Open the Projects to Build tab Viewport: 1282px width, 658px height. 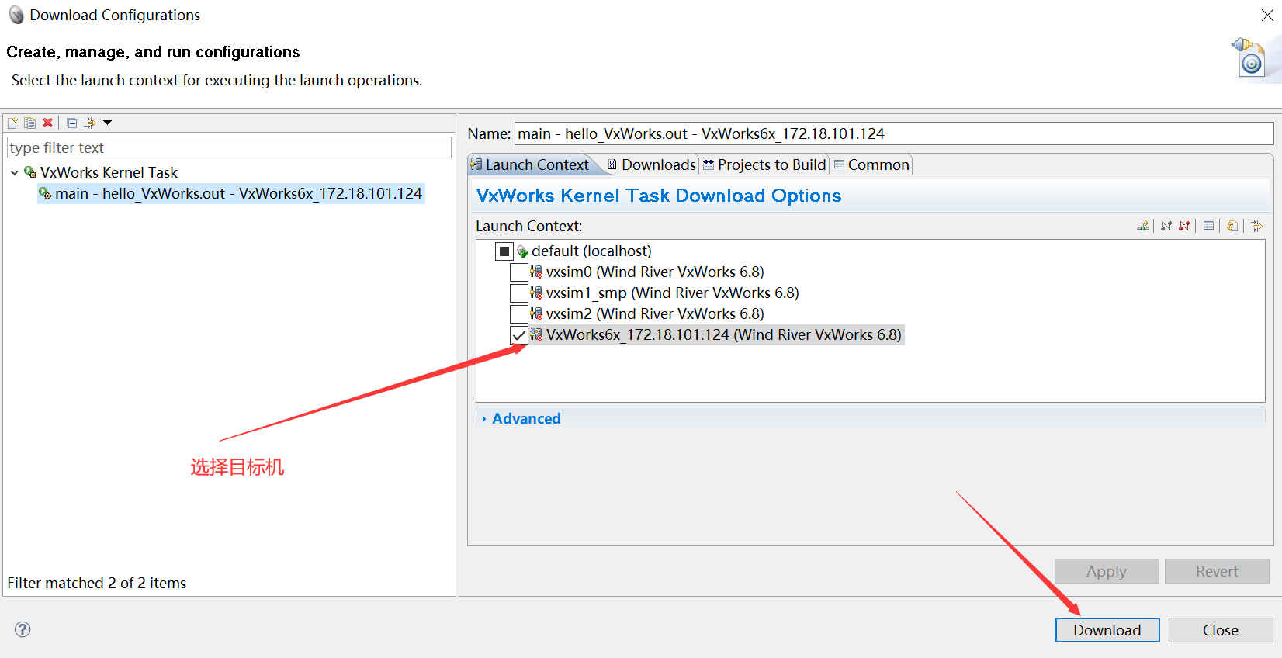coord(764,164)
